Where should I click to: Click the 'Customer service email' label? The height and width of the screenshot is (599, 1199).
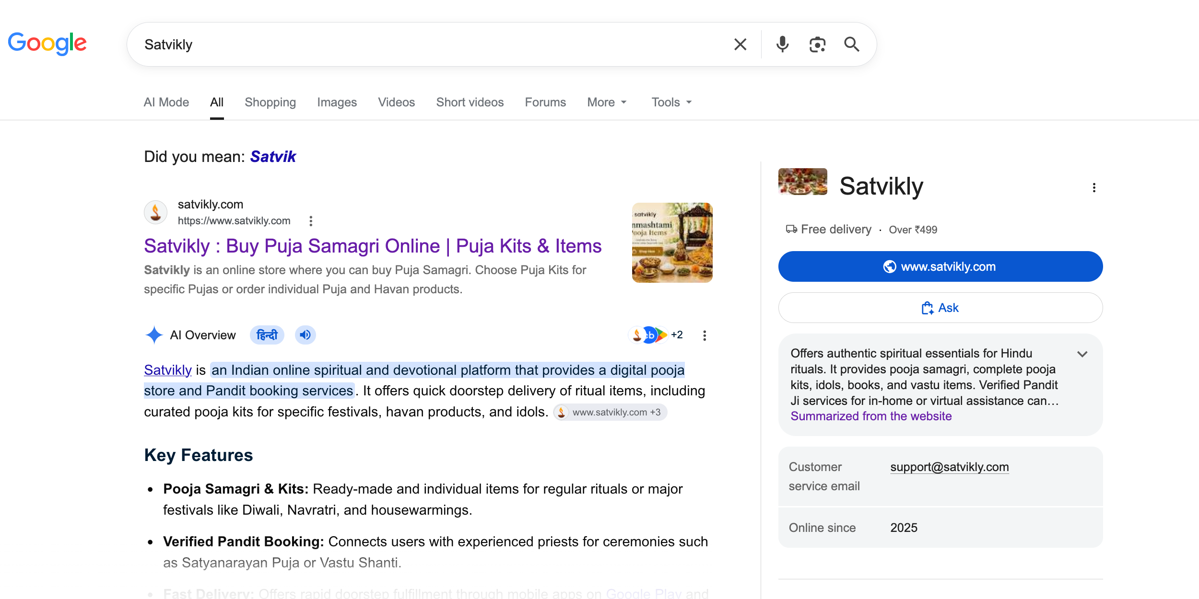[824, 476]
